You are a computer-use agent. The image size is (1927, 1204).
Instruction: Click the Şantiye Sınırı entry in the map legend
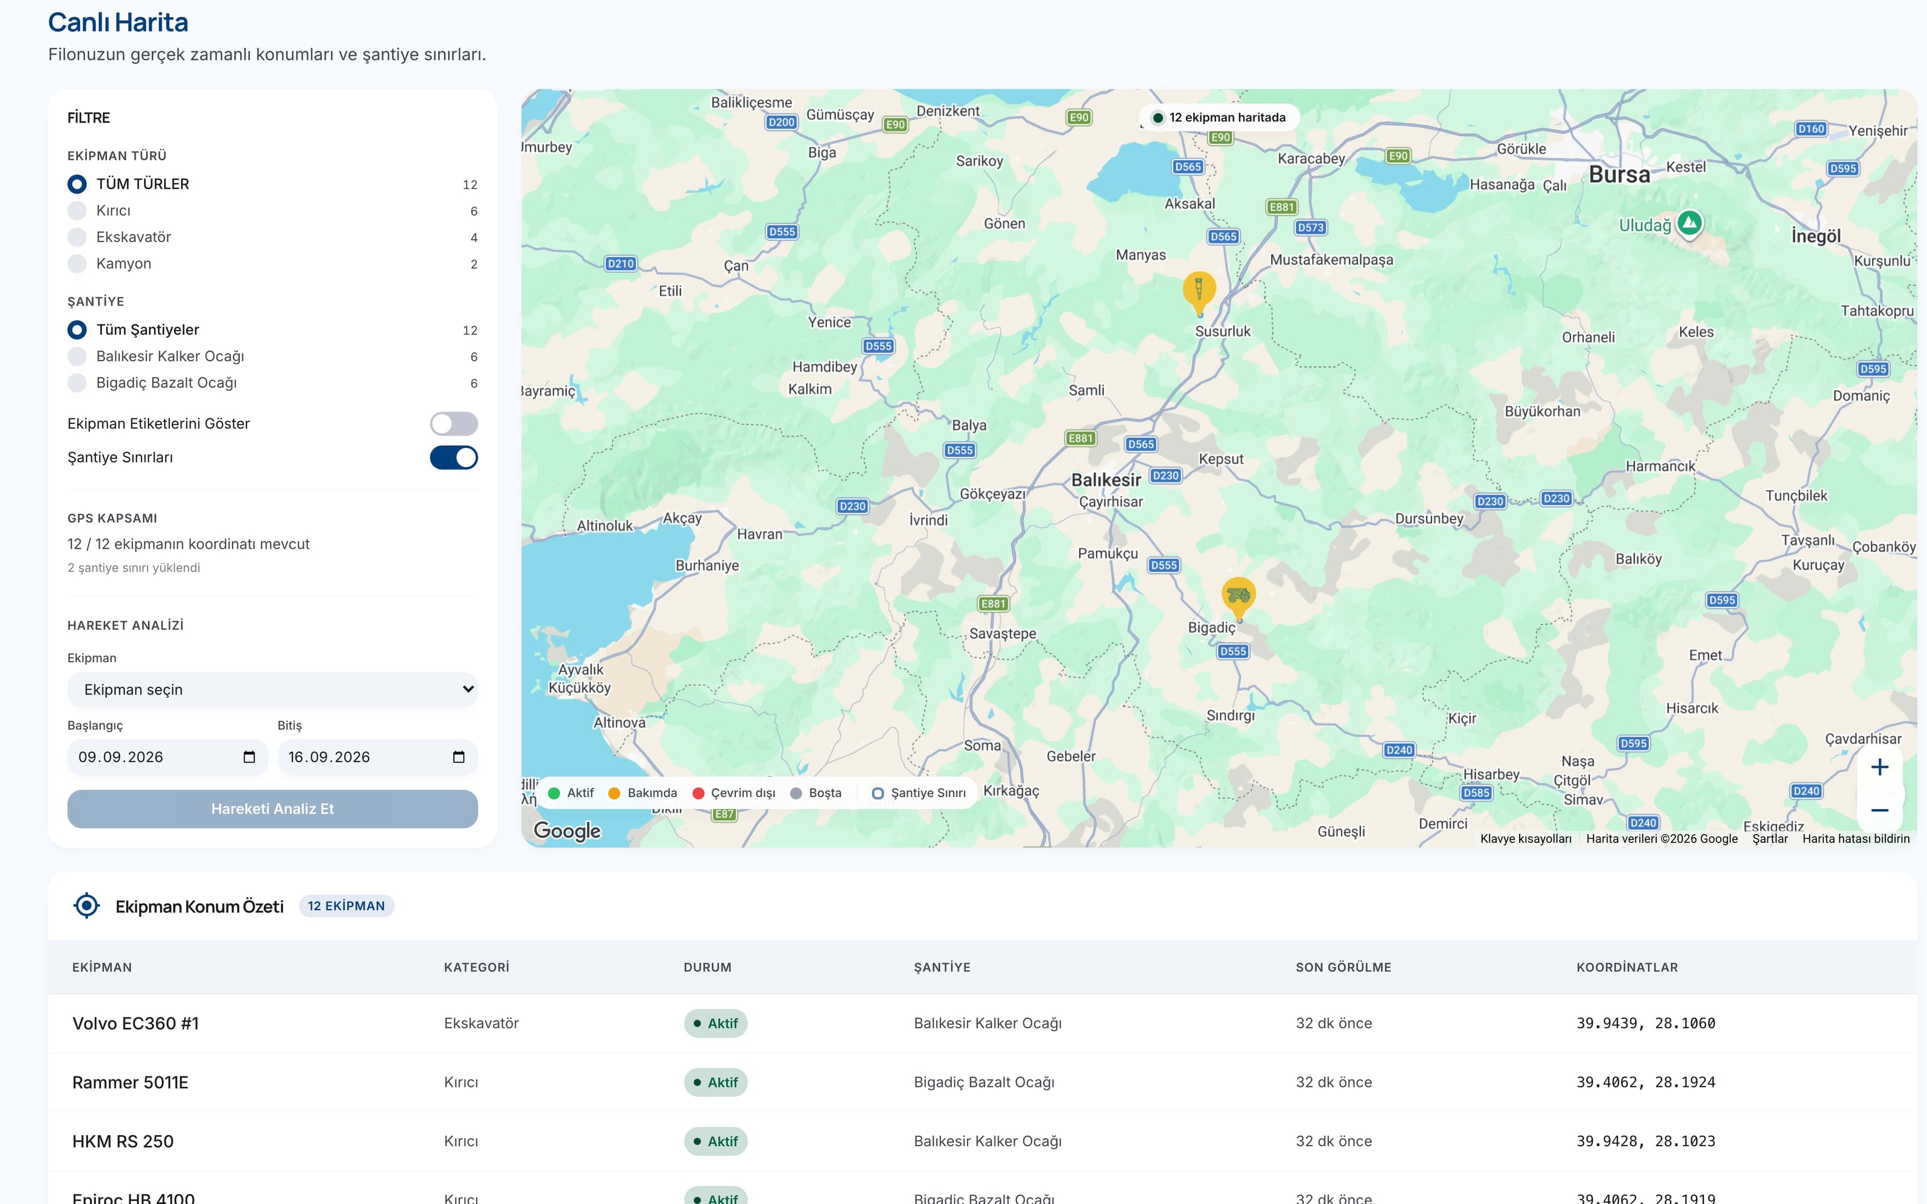(919, 793)
